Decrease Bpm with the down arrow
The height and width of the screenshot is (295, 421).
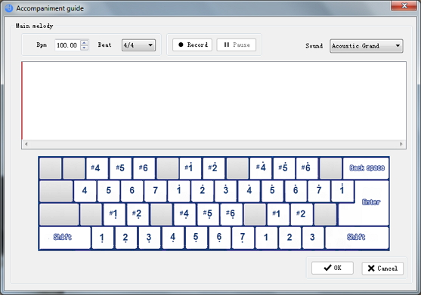pyautogui.click(x=85, y=48)
